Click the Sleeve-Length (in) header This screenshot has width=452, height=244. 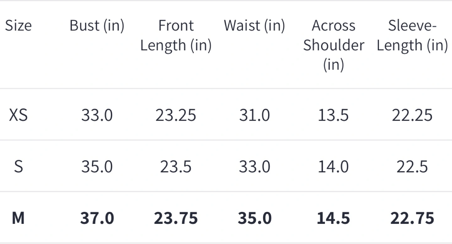pos(412,35)
